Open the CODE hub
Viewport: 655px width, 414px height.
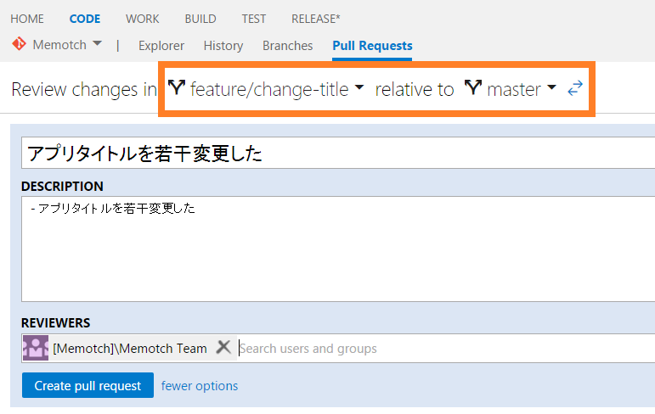[84, 19]
